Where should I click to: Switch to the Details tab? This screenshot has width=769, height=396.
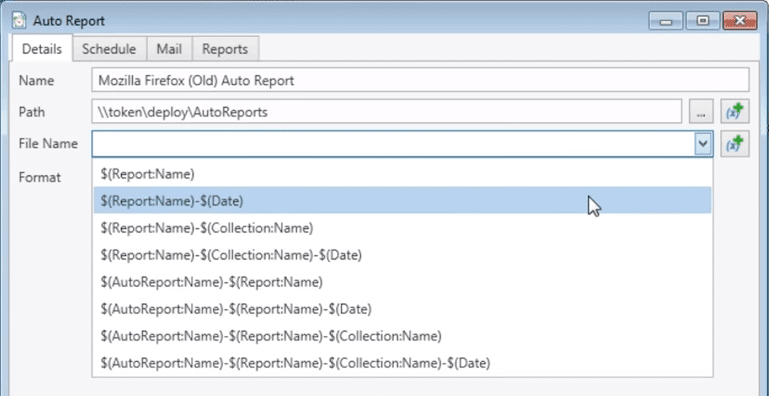[42, 49]
